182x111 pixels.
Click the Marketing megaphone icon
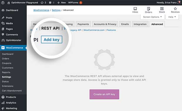(x=3, y=108)
